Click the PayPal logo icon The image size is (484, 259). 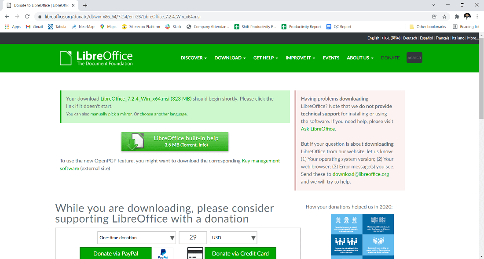click(x=163, y=254)
